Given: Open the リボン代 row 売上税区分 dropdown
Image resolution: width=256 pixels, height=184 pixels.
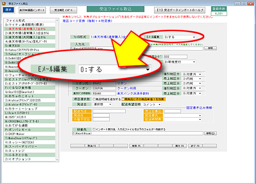Looking at the screenshot, I should tap(192, 84).
